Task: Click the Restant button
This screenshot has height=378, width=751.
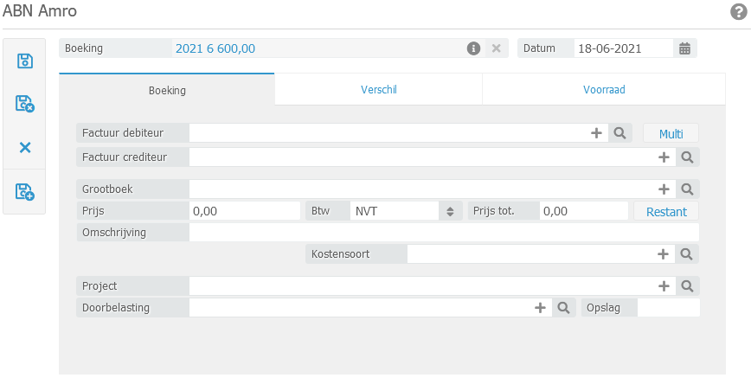Action: pos(665,211)
